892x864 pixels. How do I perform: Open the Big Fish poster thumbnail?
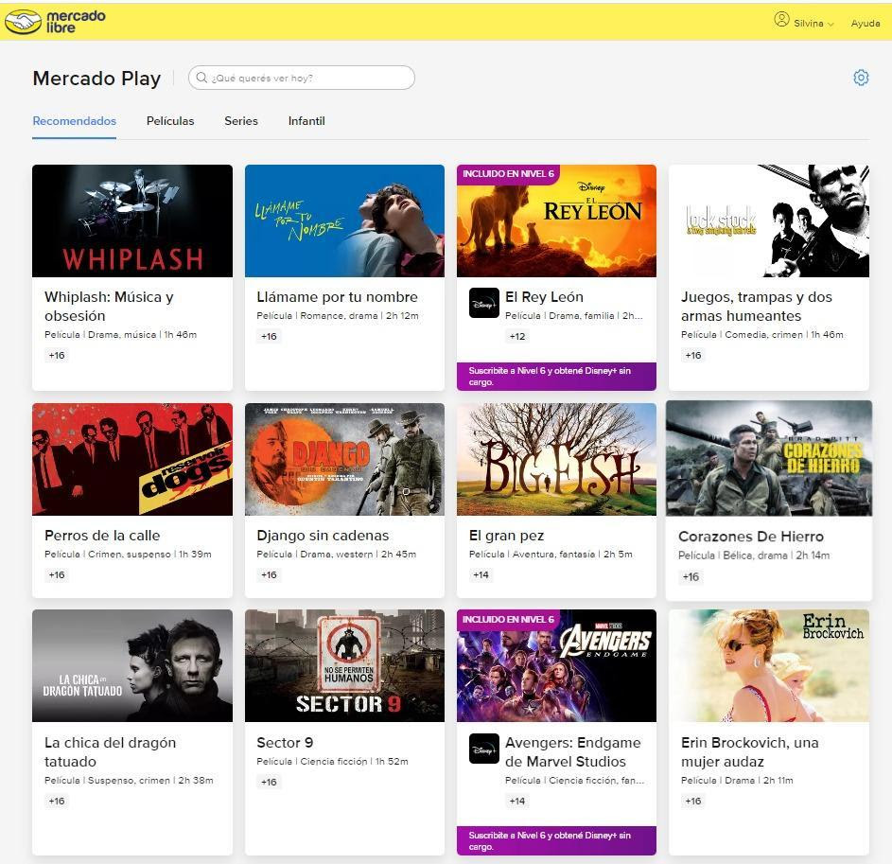[x=556, y=459]
